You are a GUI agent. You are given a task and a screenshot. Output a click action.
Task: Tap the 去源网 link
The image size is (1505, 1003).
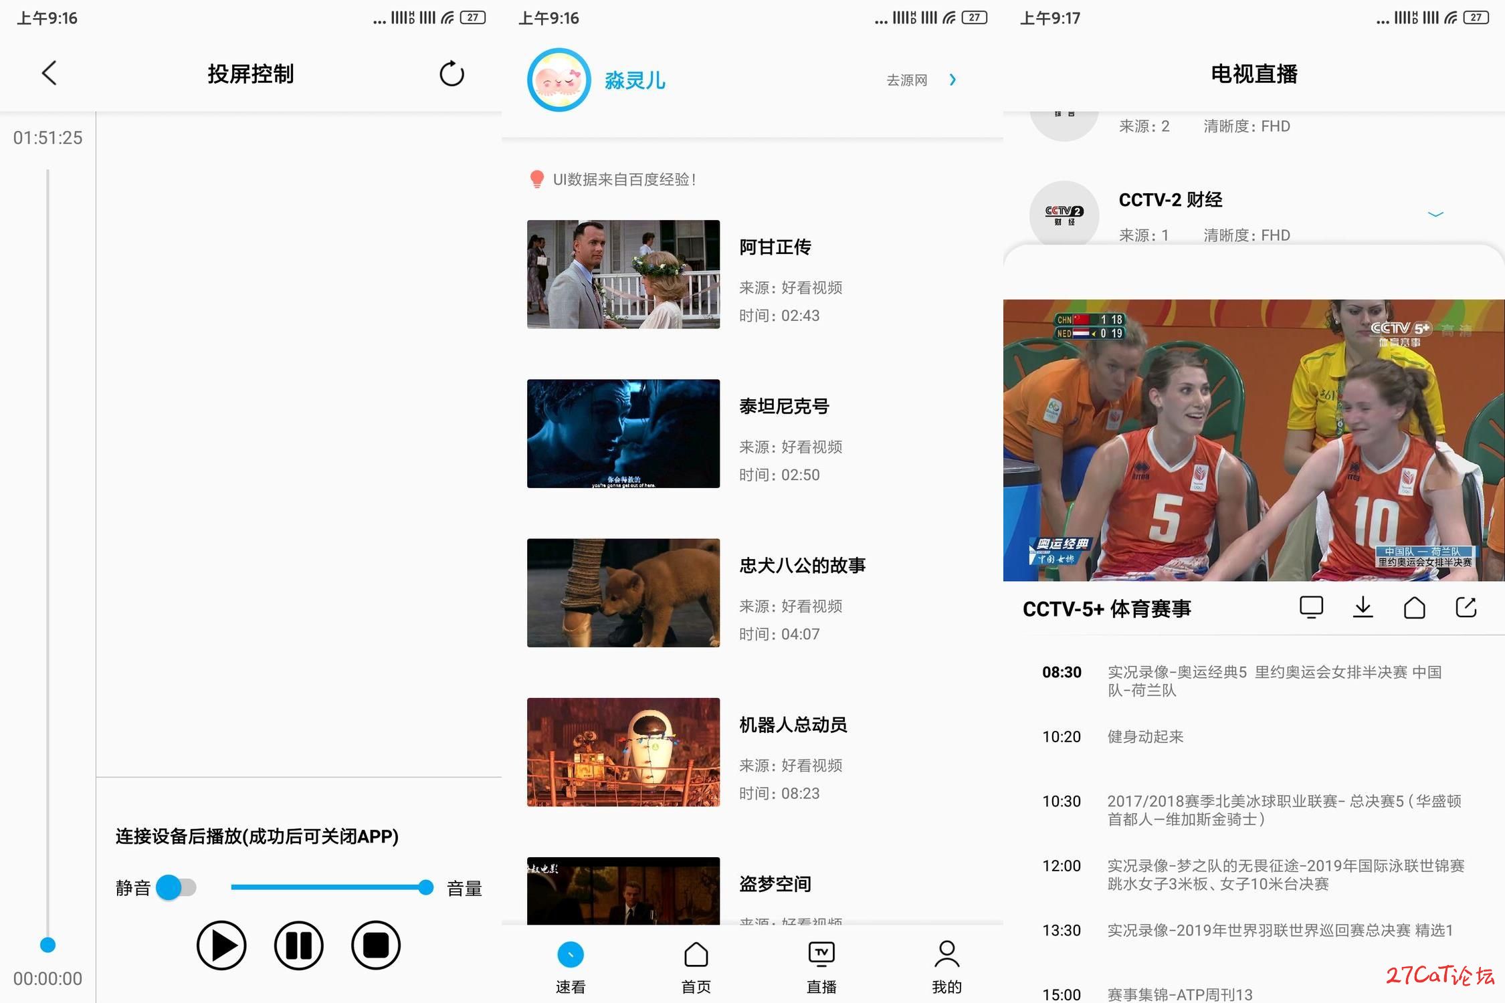coord(907,80)
